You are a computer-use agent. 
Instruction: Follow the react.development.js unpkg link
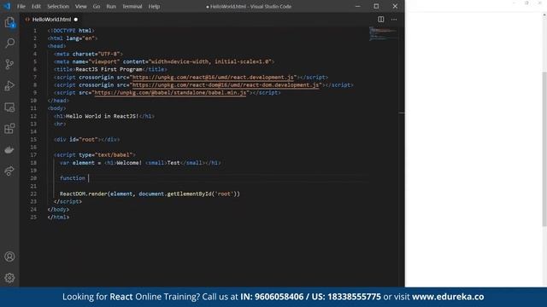point(213,78)
